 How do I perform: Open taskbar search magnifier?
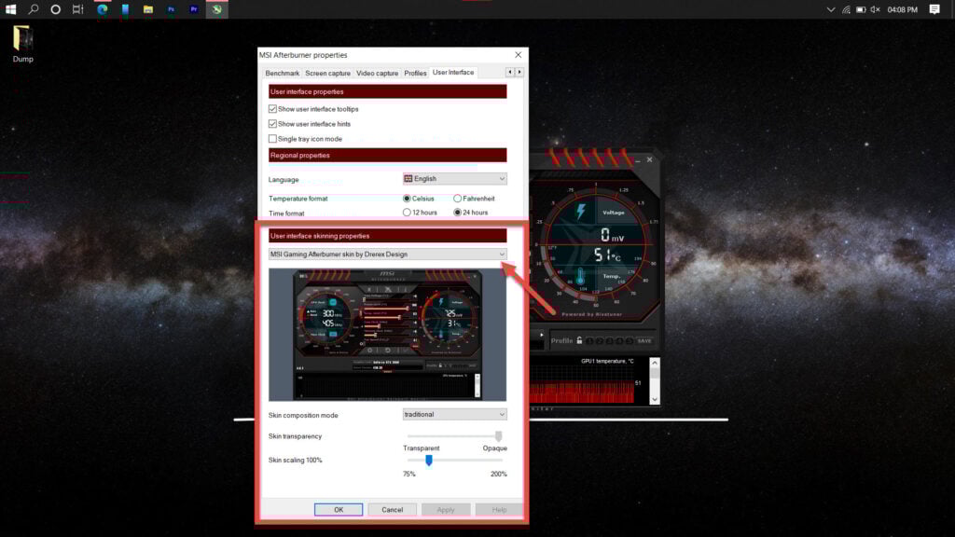click(x=34, y=9)
